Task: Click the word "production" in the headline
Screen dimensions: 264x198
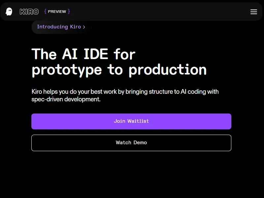Action: 168,69
